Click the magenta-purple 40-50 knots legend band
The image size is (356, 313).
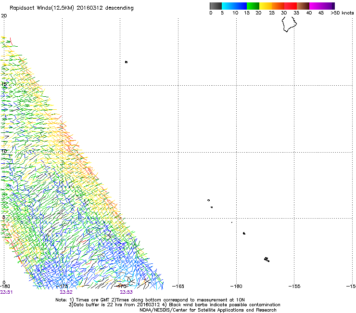click(322, 6)
